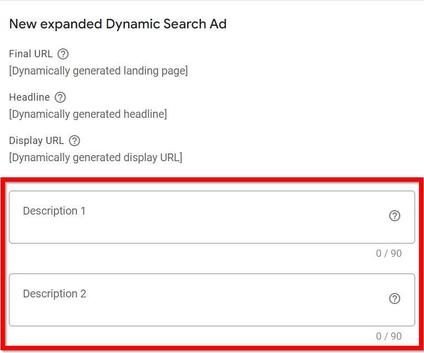The image size is (424, 353).
Task: Select the Headline label text
Action: click(29, 97)
